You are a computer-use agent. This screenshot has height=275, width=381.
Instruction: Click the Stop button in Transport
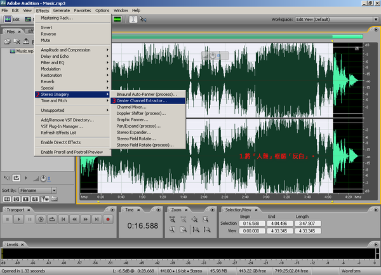point(8,219)
